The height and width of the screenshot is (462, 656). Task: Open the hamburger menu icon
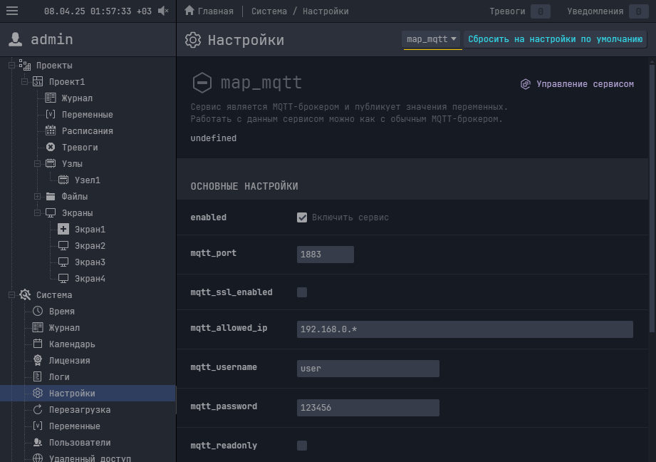tap(12, 11)
